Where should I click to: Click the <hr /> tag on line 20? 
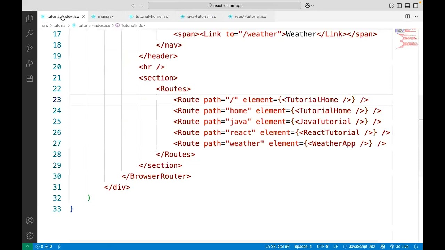(x=152, y=67)
